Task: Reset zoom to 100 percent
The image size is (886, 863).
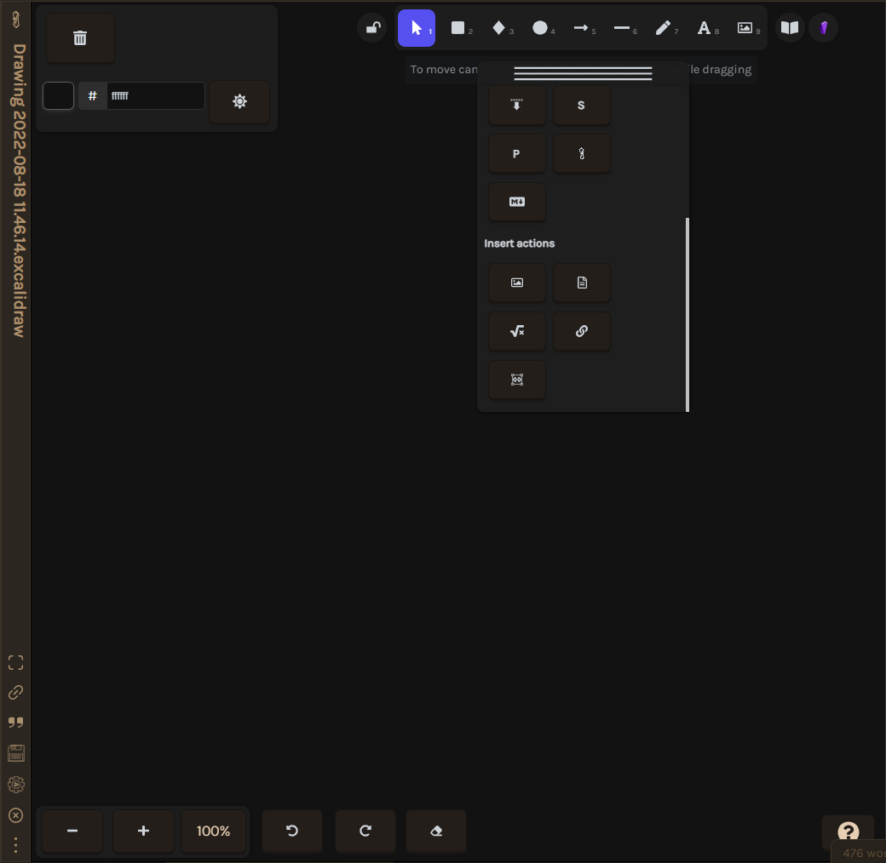Action: point(214,831)
